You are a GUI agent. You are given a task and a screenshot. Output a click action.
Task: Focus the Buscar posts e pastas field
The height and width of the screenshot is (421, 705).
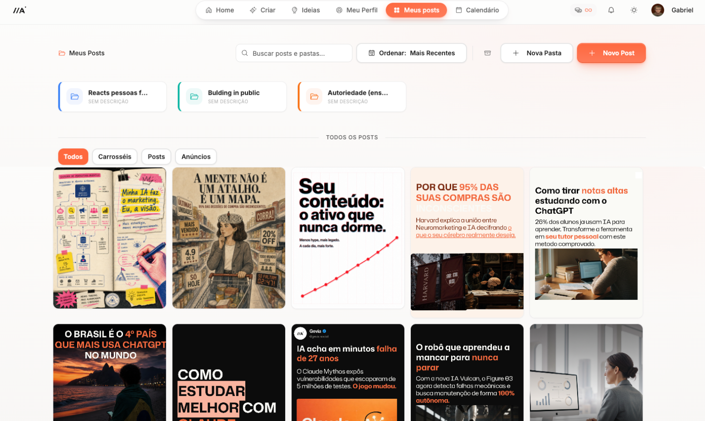(294, 53)
